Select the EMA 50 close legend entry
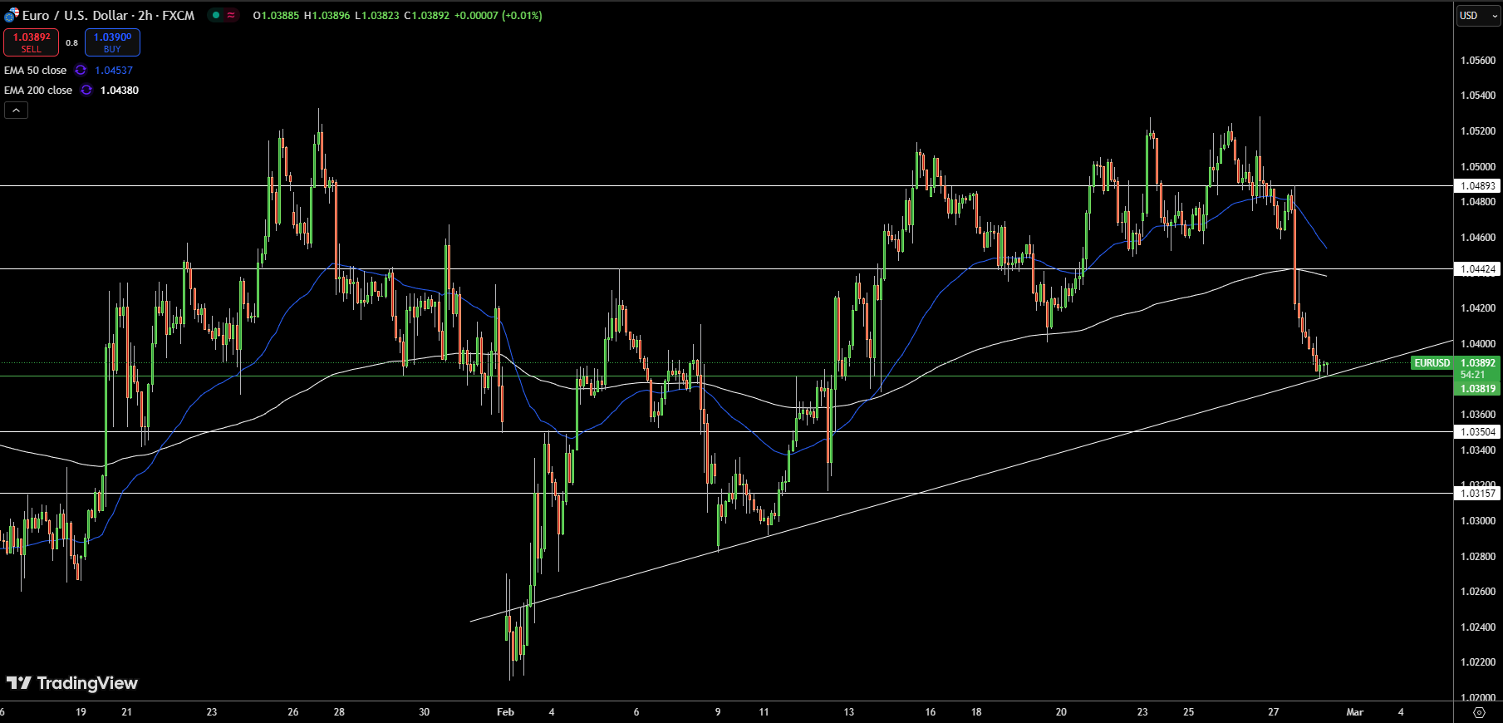The image size is (1503, 723). 35,70
